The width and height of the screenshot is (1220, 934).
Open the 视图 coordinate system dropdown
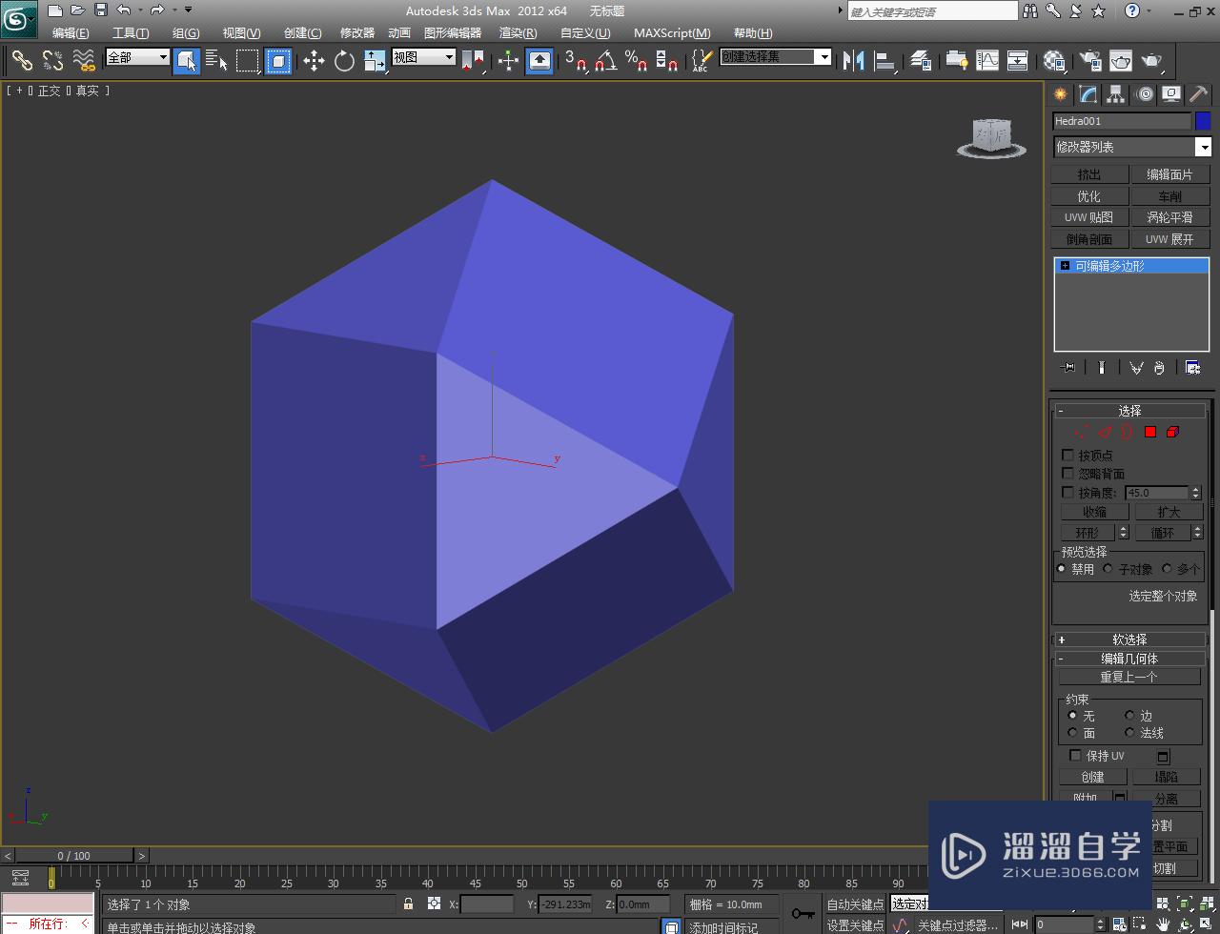424,57
